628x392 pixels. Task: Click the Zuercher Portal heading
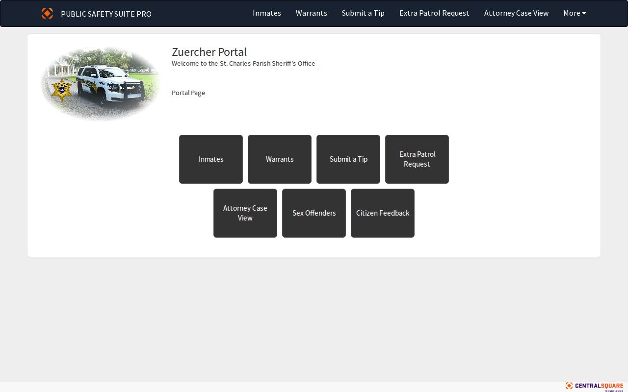[209, 52]
